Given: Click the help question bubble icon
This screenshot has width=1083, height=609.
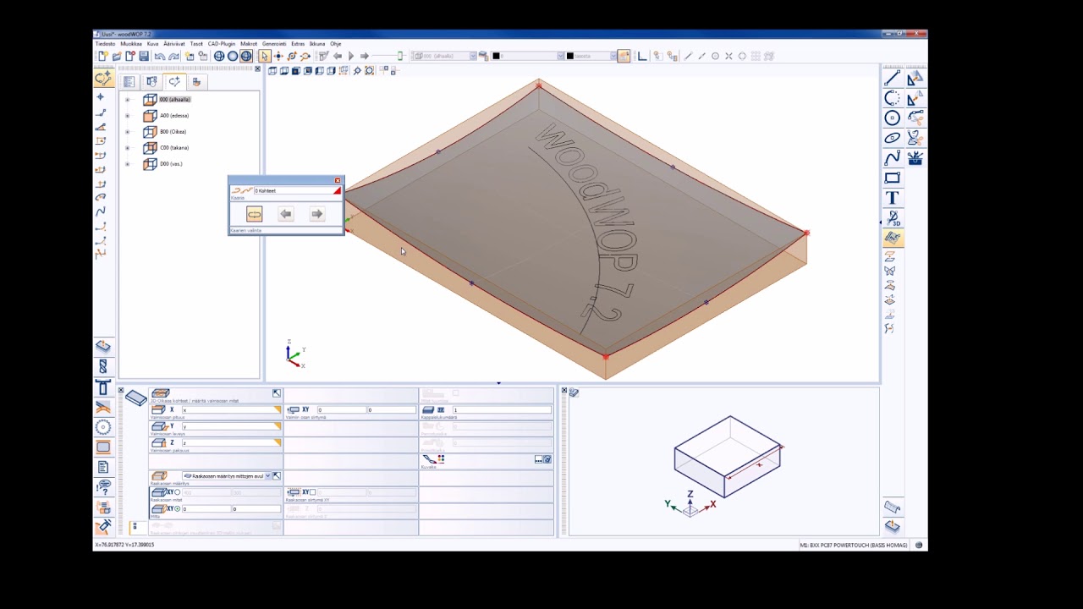Looking at the screenshot, I should (103, 487).
